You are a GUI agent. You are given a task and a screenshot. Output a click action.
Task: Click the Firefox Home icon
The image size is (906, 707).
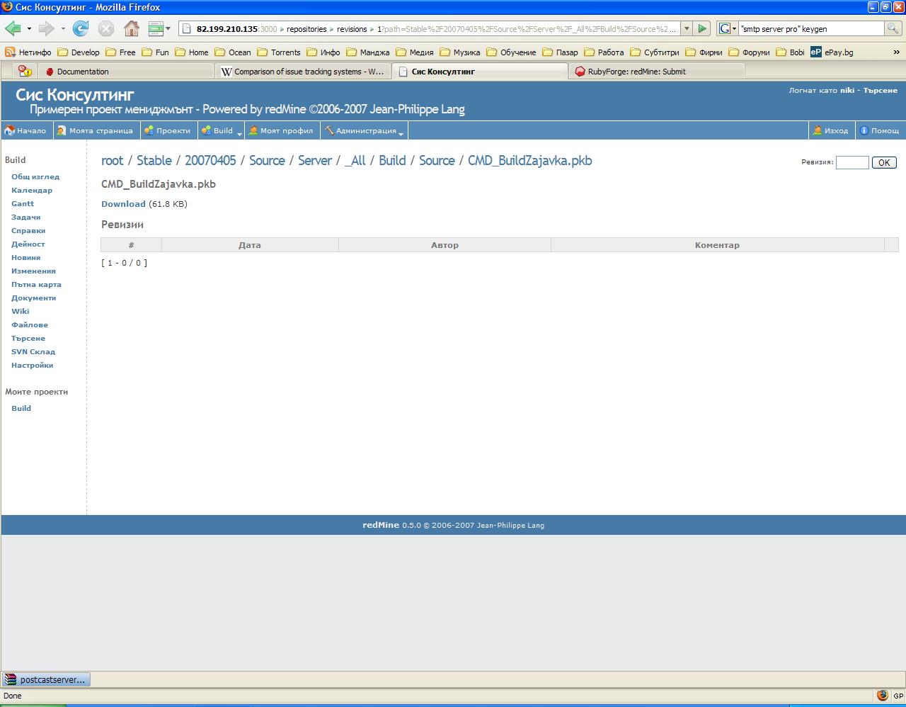click(x=131, y=28)
